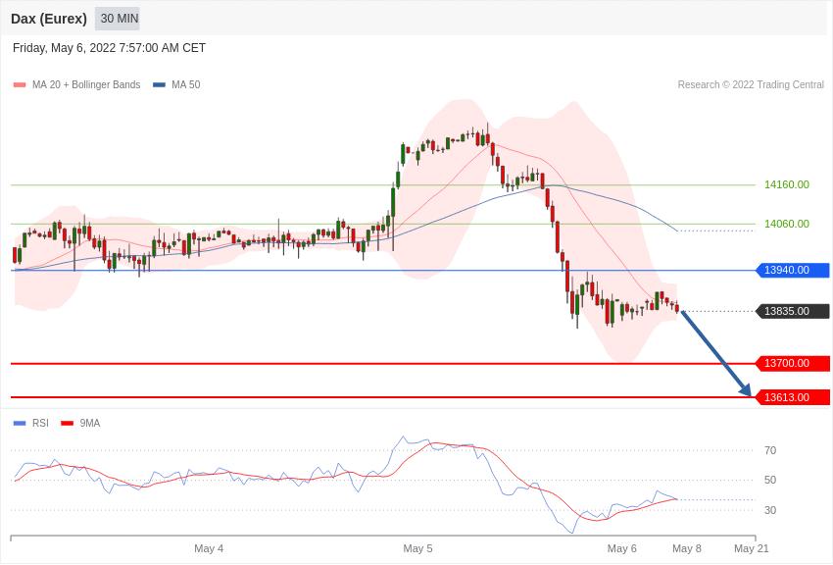Click the red 9MA legend swatch
The width and height of the screenshot is (833, 565).
click(67, 424)
